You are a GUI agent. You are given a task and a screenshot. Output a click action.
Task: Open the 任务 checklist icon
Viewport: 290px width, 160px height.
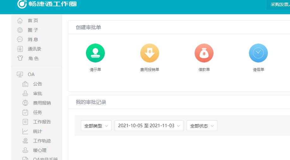25,112
